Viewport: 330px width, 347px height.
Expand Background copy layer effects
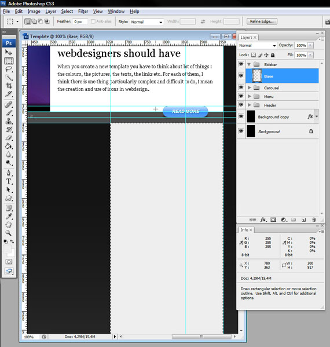pyautogui.click(x=317, y=116)
